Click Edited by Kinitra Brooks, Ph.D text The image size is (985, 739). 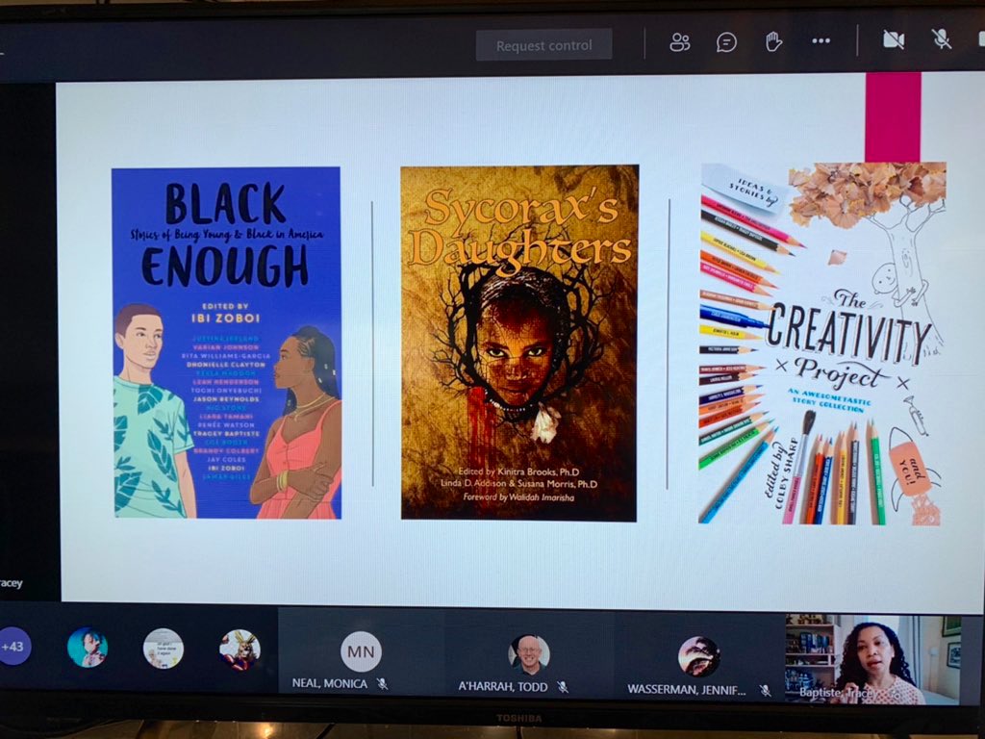(x=518, y=471)
